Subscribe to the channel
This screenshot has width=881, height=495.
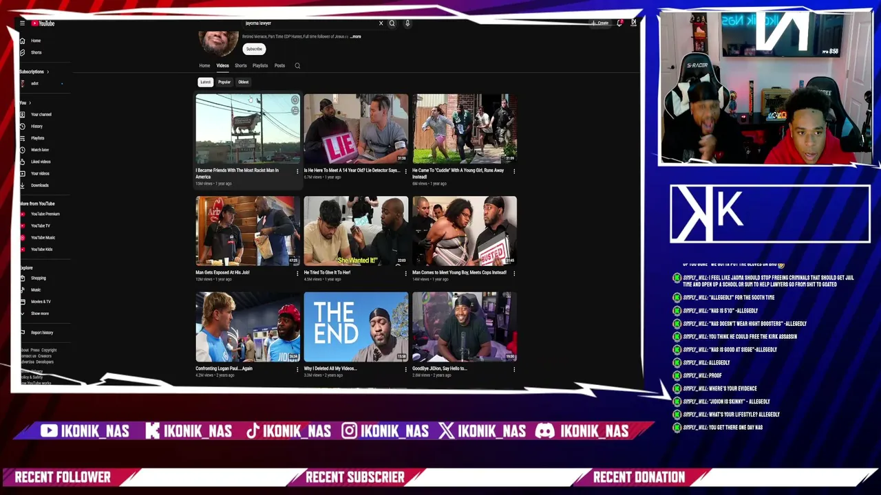pyautogui.click(x=254, y=49)
